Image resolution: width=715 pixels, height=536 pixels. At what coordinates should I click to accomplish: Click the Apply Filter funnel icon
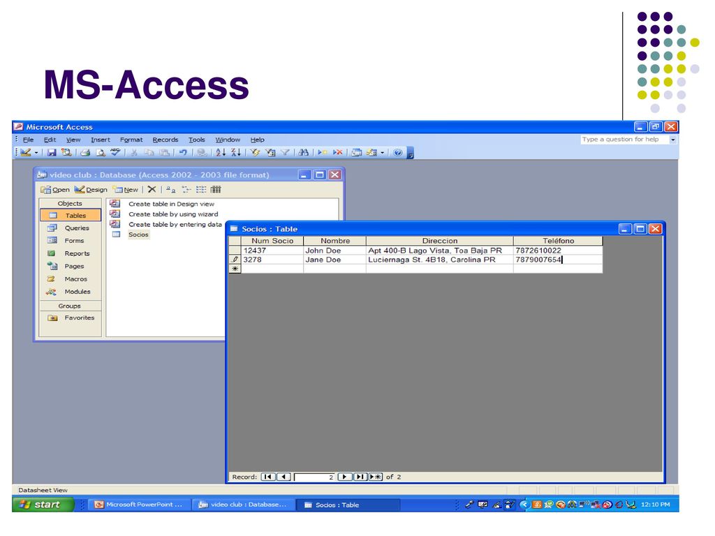285,153
